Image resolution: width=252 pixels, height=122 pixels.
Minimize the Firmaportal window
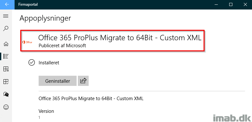216,4
